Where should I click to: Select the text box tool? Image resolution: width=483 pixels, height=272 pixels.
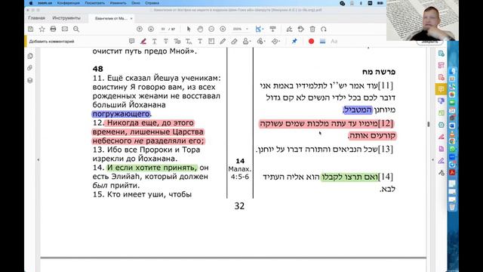pos(211,41)
